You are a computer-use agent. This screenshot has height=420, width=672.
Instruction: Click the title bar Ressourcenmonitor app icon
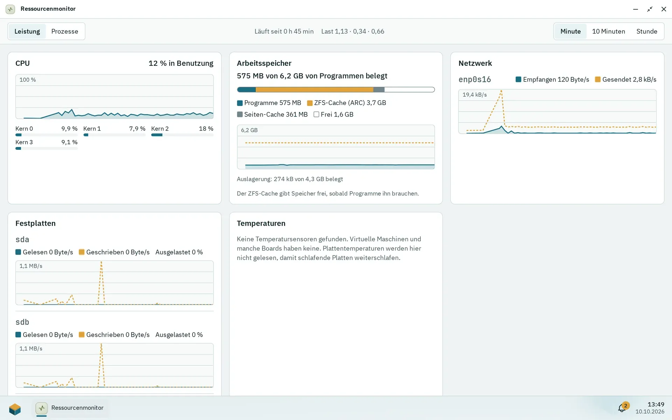pyautogui.click(x=10, y=9)
